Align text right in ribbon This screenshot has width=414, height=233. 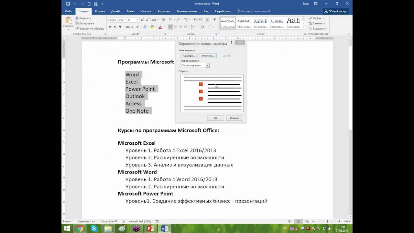pyautogui.click(x=180, y=27)
